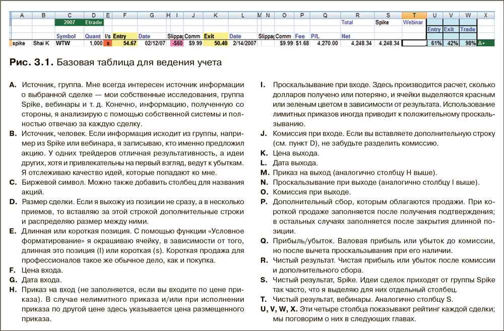Select the pink -$60 slippage cell
This screenshot has width=504, height=331.
(177, 44)
